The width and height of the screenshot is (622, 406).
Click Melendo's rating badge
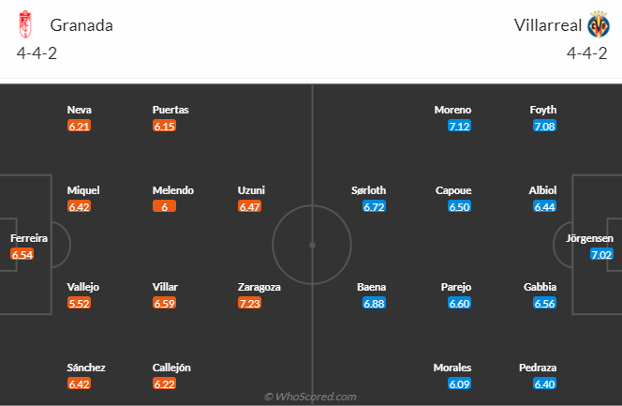click(164, 206)
